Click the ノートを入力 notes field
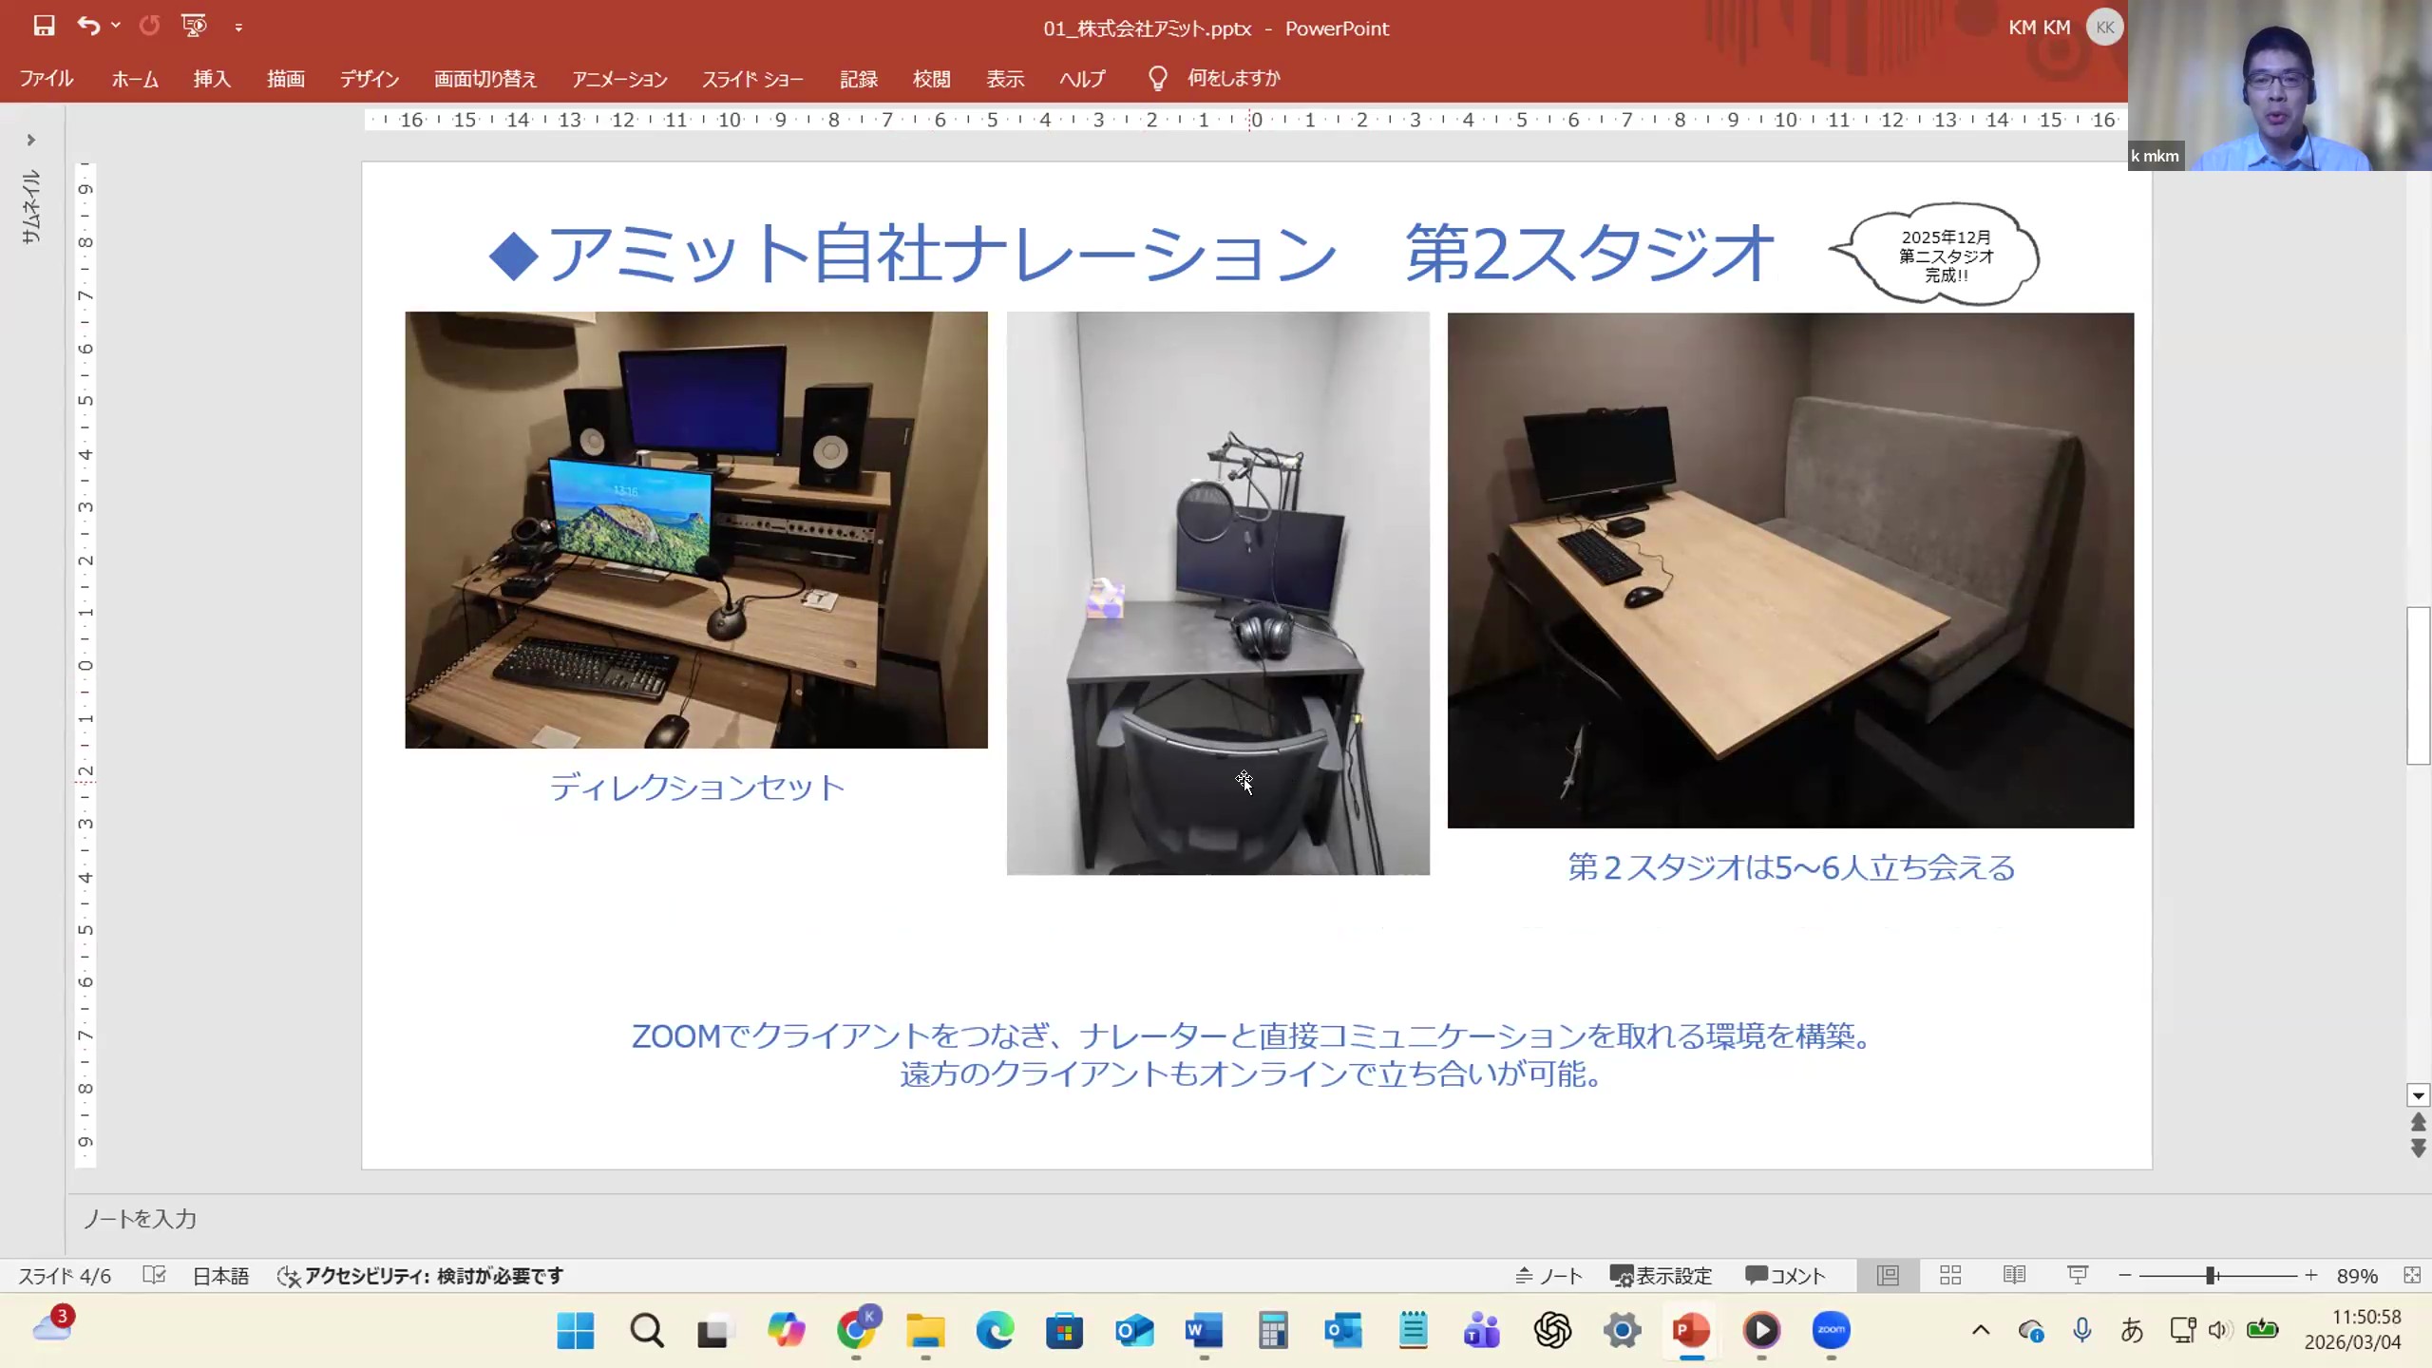Screen dimensions: 2432x1368 point(140,1219)
